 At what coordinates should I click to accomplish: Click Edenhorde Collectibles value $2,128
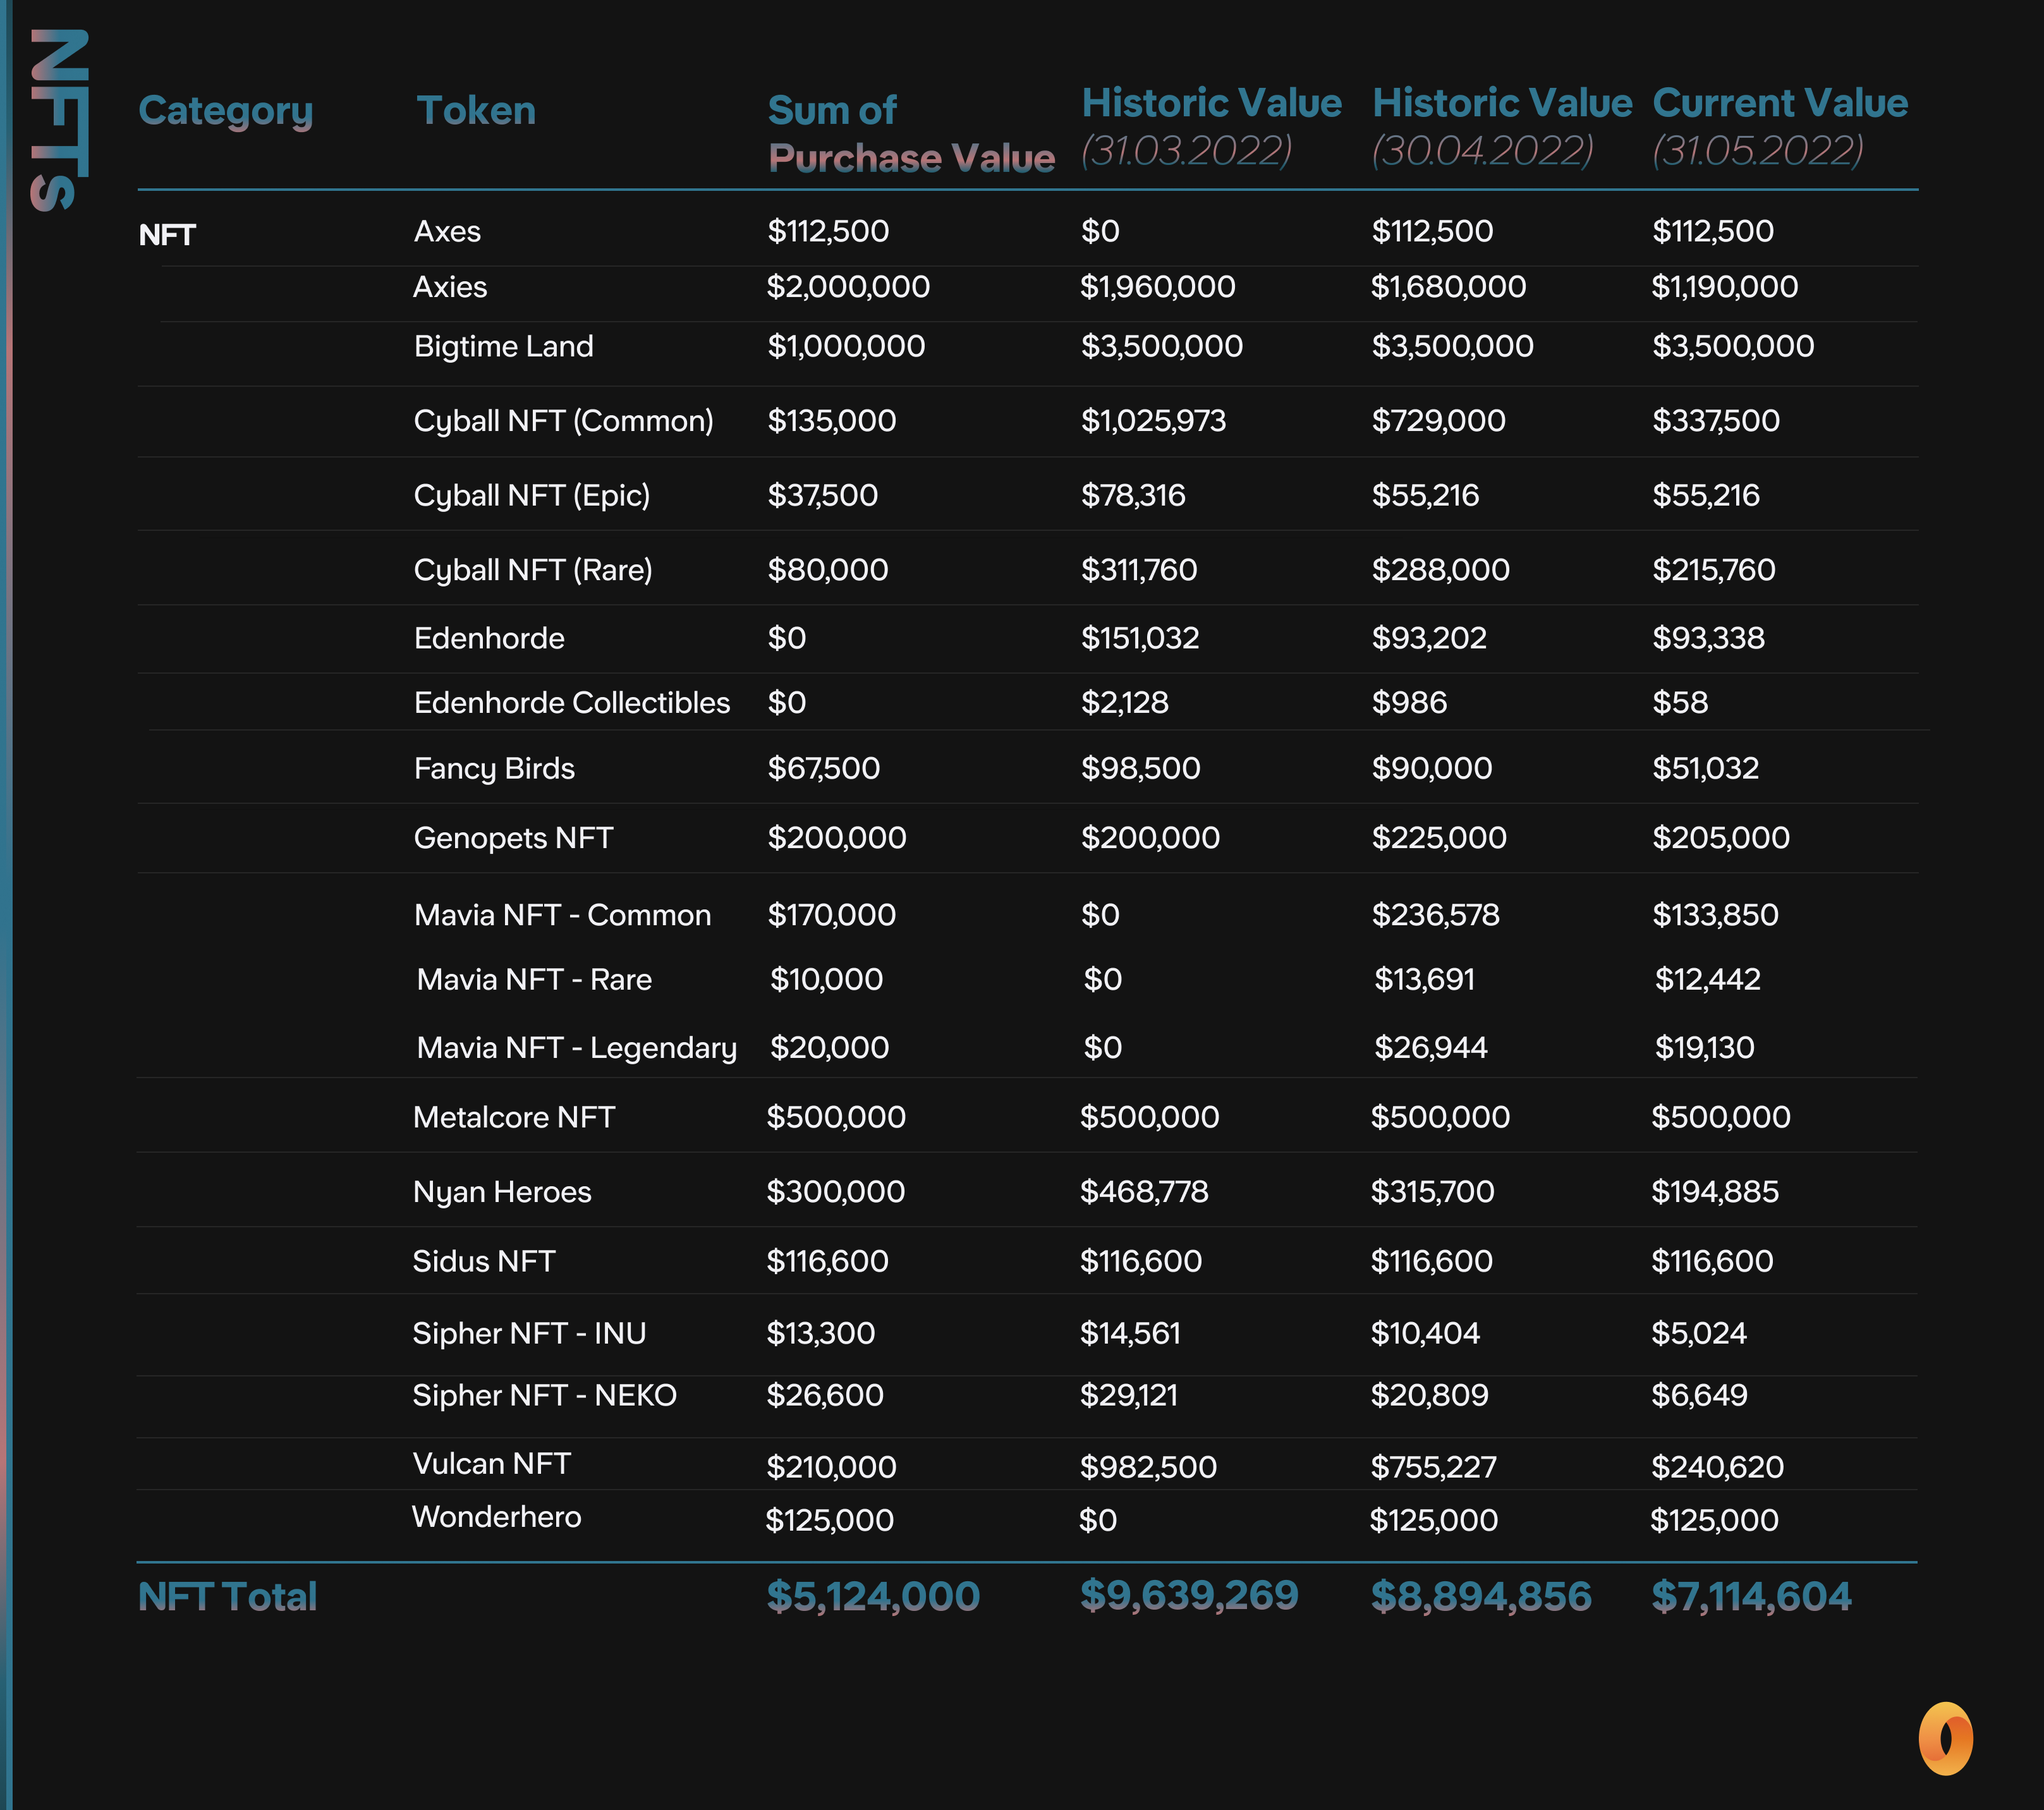pos(1124,702)
